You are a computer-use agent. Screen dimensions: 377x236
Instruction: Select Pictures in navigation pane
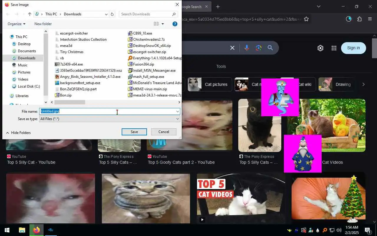[24, 72]
